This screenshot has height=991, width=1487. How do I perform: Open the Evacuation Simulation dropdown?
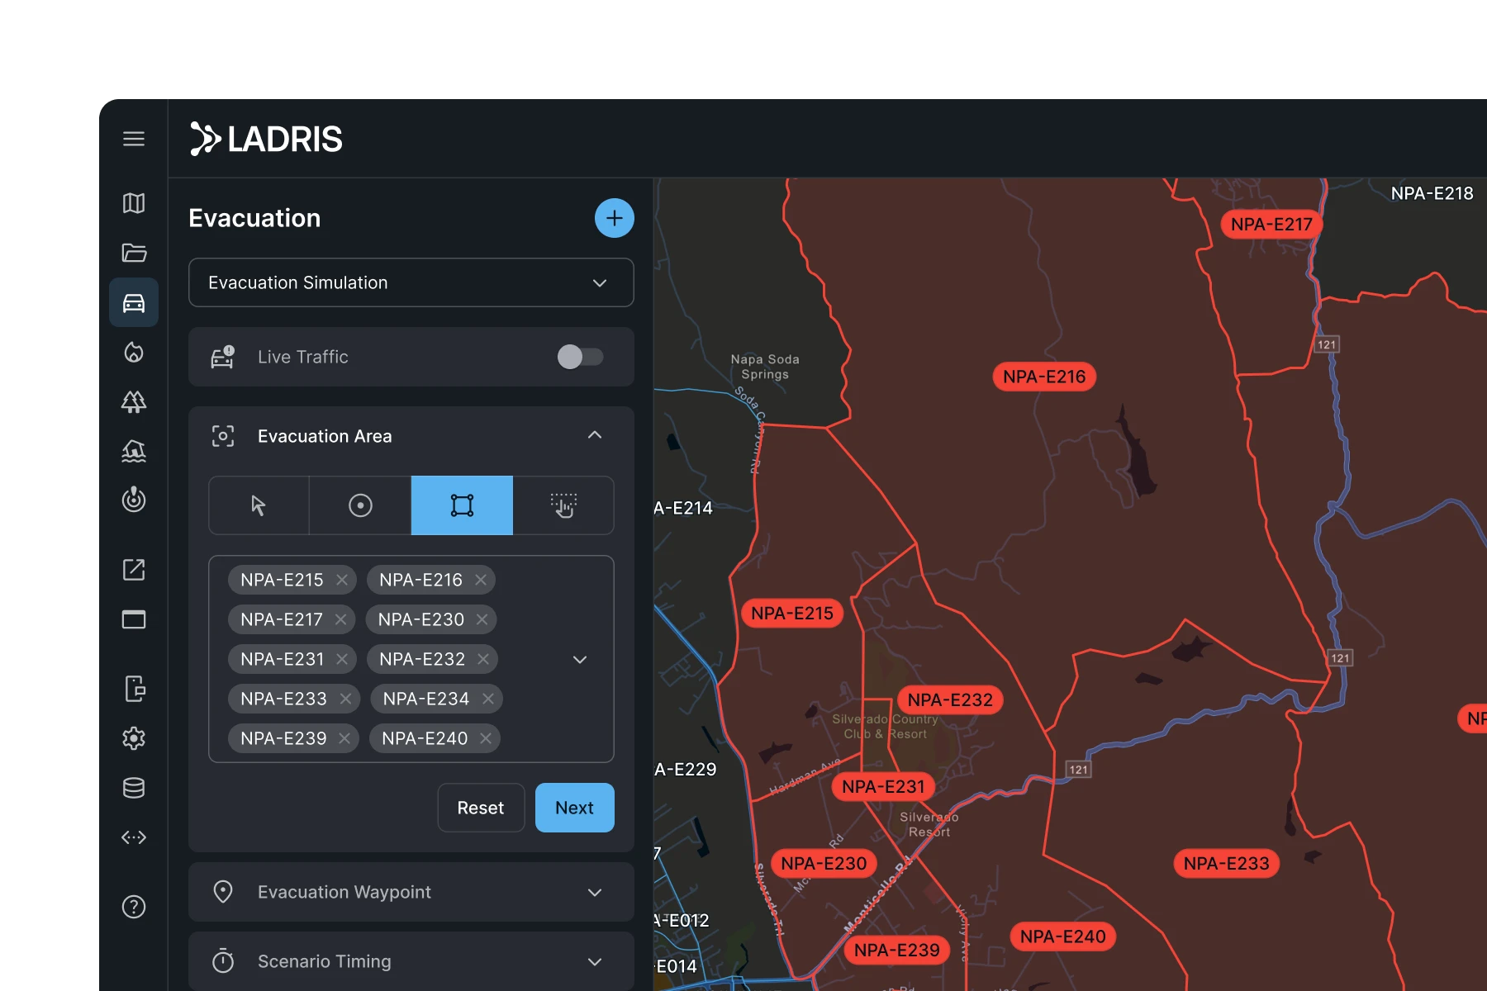click(x=598, y=282)
